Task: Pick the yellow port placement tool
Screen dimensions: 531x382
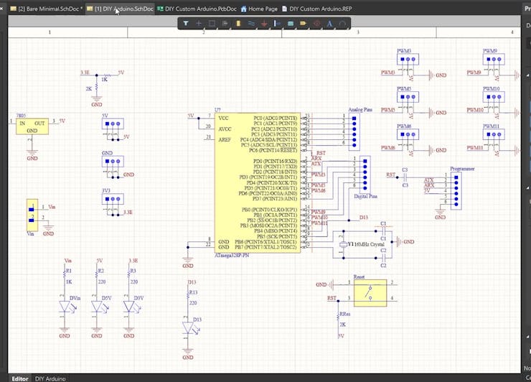Action: coord(304,24)
